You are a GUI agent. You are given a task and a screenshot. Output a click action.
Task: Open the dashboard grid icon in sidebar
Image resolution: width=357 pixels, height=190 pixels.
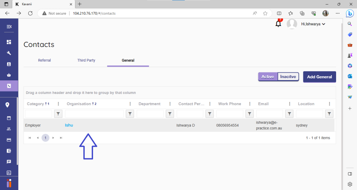coord(9,42)
